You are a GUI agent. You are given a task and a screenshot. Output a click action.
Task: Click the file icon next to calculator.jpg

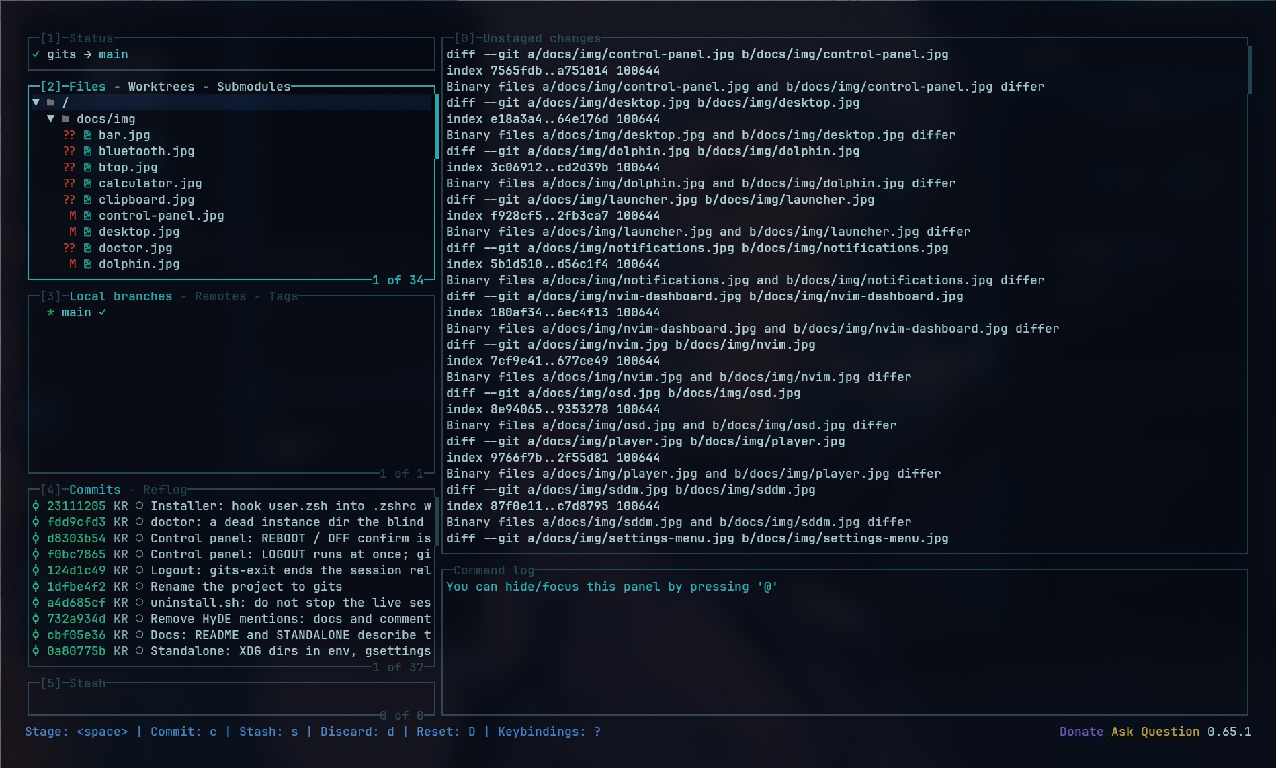point(87,183)
